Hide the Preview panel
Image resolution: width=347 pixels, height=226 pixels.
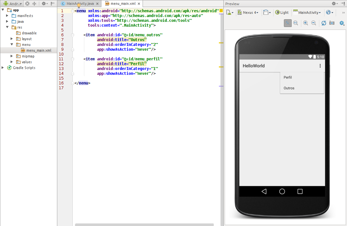point(343,4)
